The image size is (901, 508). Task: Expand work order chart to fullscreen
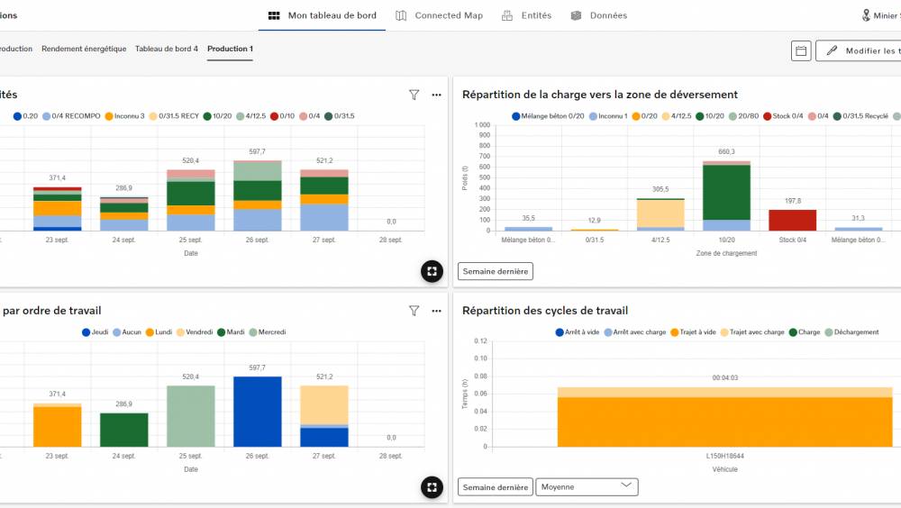pos(432,487)
